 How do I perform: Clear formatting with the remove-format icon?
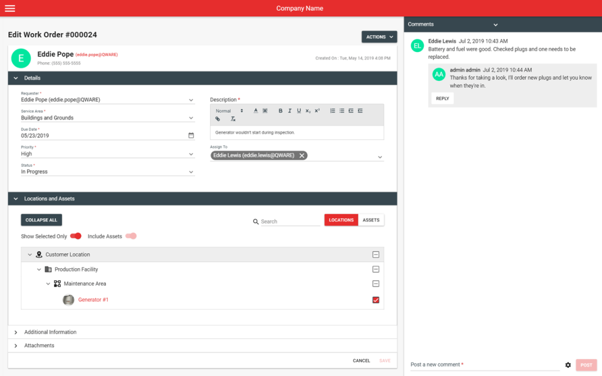click(x=233, y=118)
